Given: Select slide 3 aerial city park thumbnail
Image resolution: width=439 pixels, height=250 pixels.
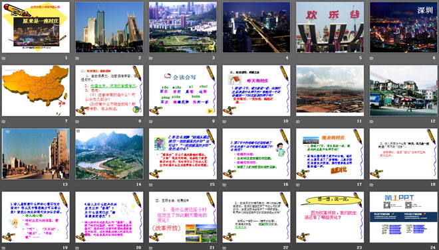Looking at the screenshot, I should [183, 27].
